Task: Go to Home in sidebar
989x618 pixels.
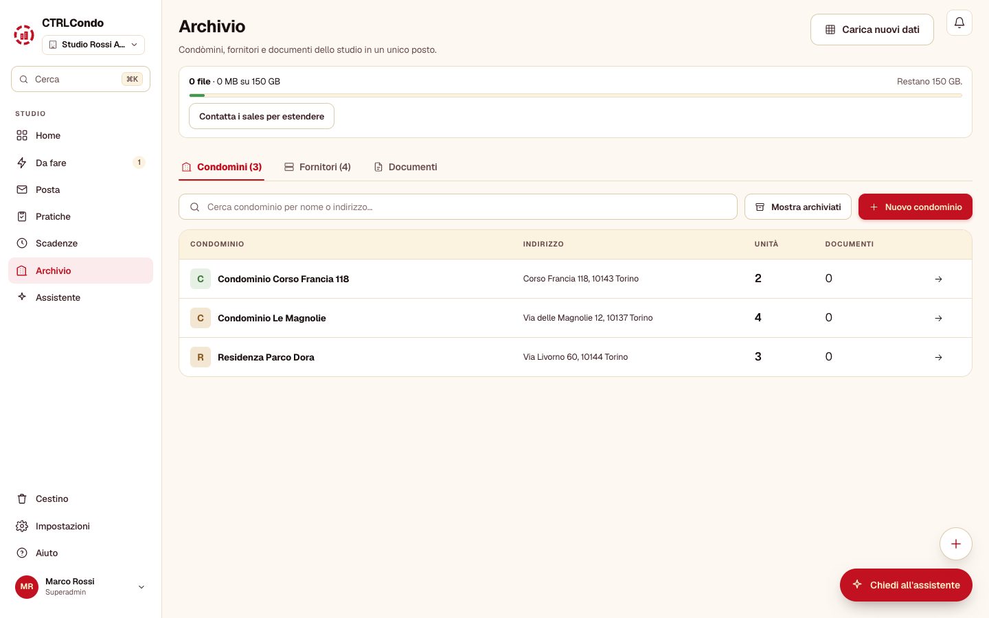Action: [80, 135]
